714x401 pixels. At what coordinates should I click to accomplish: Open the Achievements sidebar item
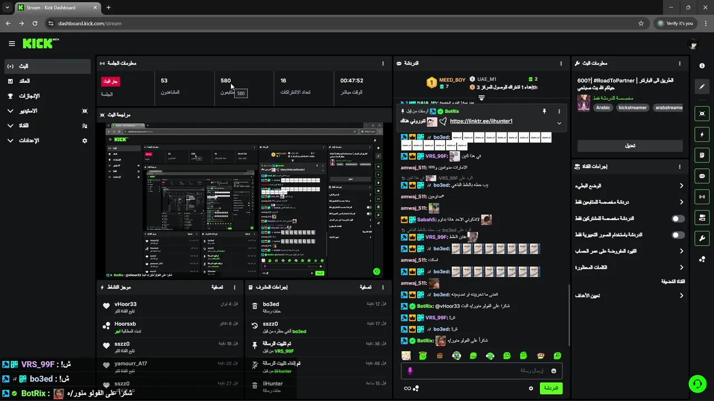tap(47, 96)
